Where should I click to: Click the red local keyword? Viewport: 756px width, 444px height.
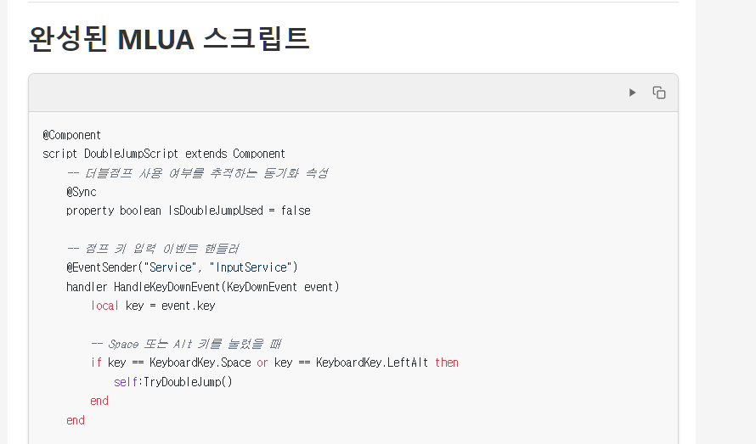click(104, 306)
